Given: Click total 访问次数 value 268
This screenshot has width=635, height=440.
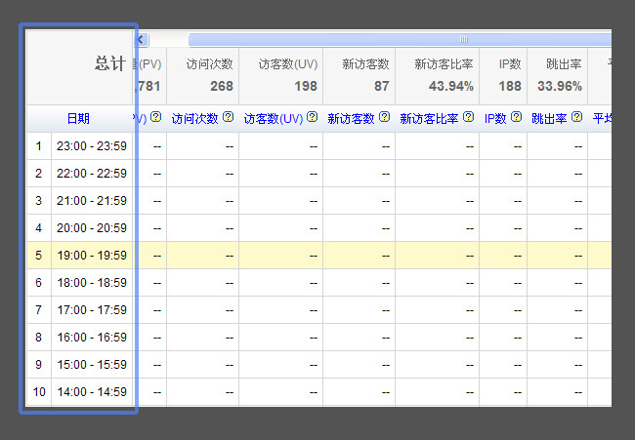Looking at the screenshot, I should (222, 86).
